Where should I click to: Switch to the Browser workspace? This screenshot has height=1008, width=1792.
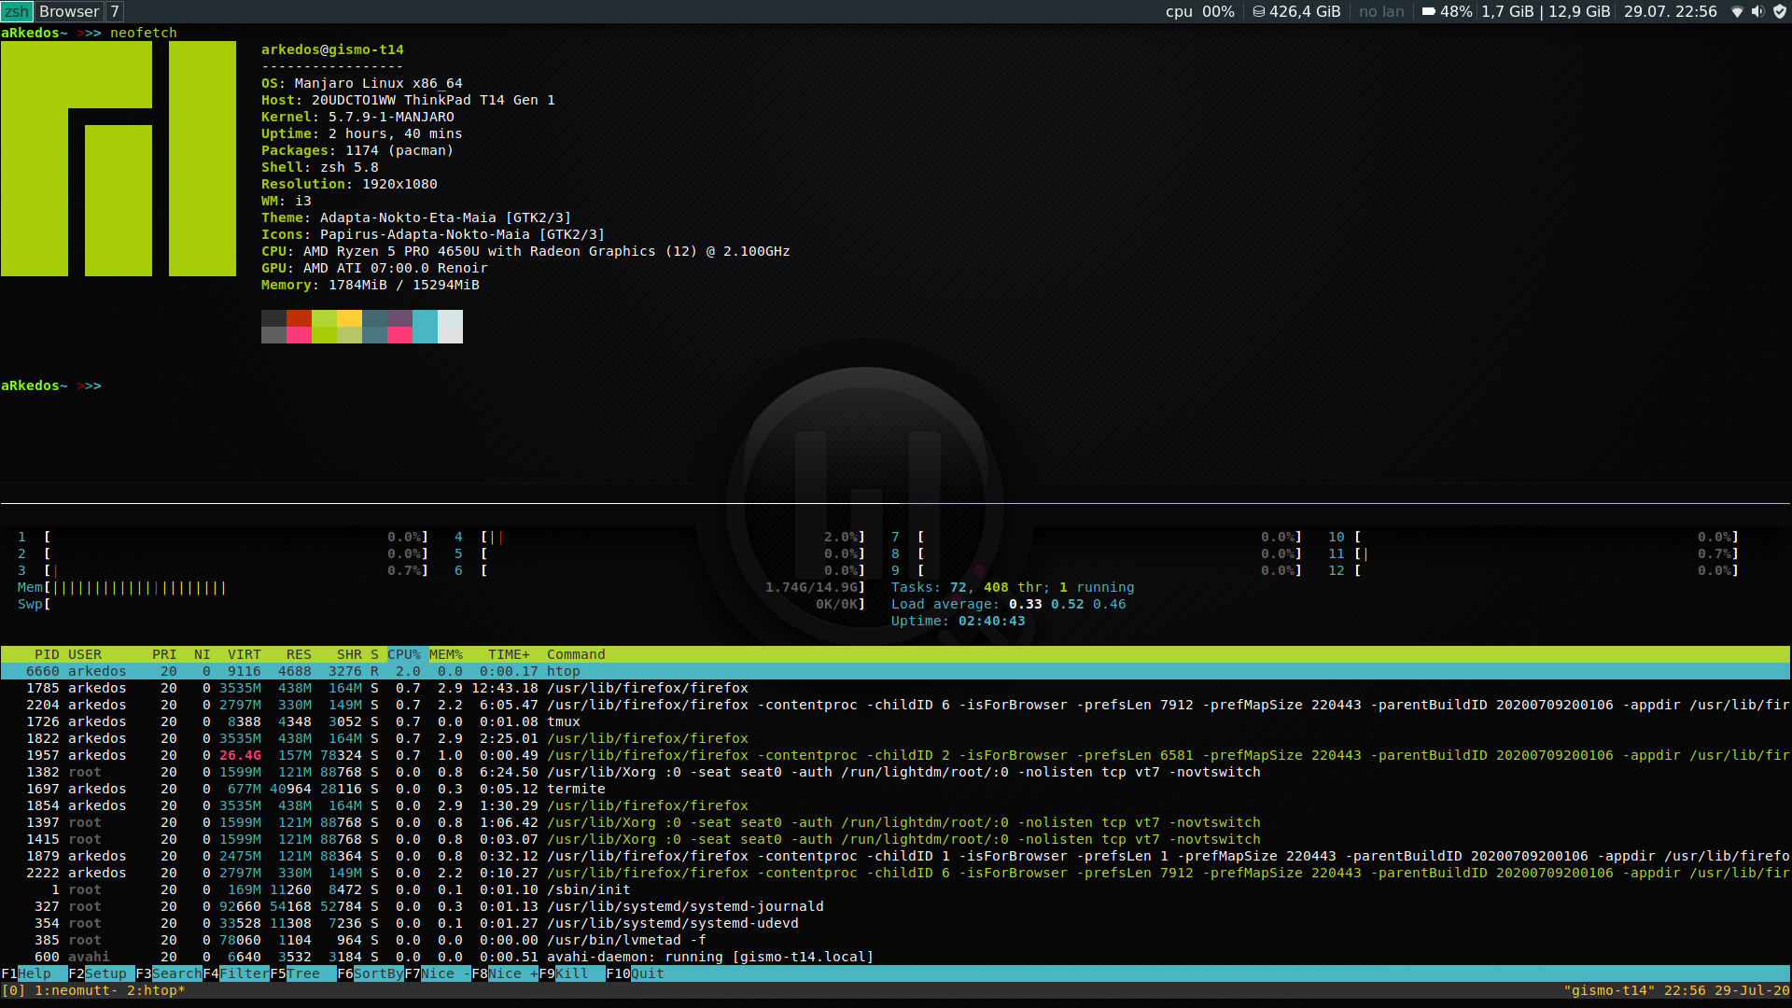pos(69,12)
